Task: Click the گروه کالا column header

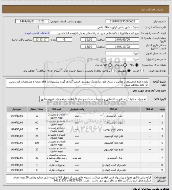Action: [57, 109]
